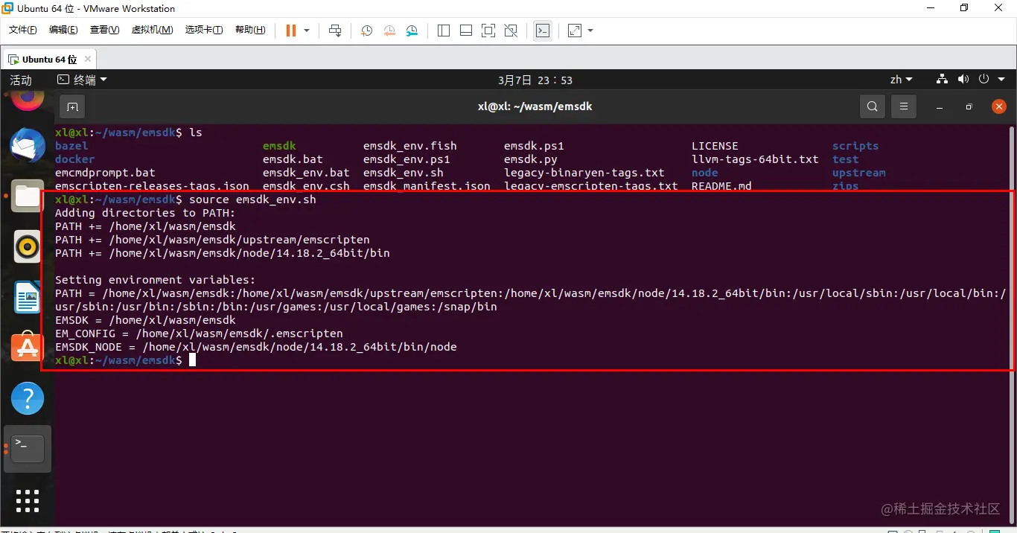Image resolution: width=1017 pixels, height=533 pixels.
Task: Click emsdk.py in the listing
Action: click(531, 159)
